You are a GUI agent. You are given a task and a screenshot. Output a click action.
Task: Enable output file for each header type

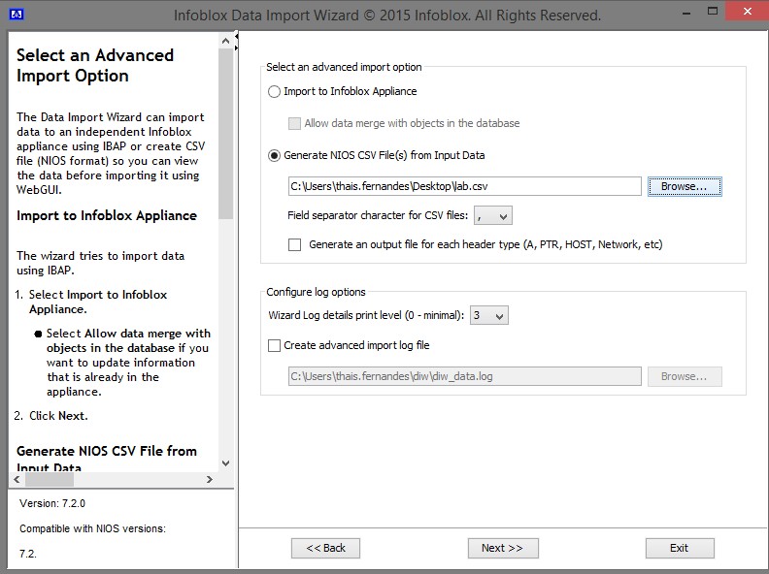(x=295, y=245)
